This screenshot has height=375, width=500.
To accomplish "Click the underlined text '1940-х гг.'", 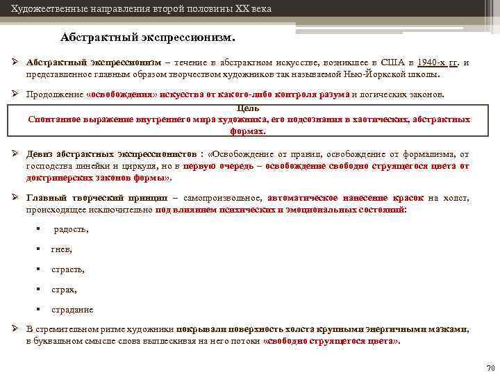I will tap(438, 62).
